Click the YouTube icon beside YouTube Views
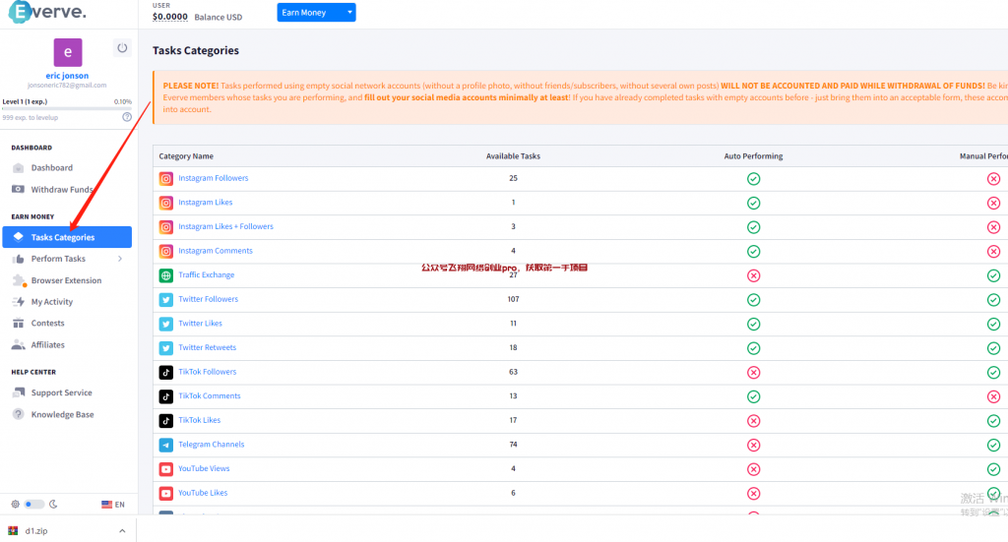 pos(166,469)
